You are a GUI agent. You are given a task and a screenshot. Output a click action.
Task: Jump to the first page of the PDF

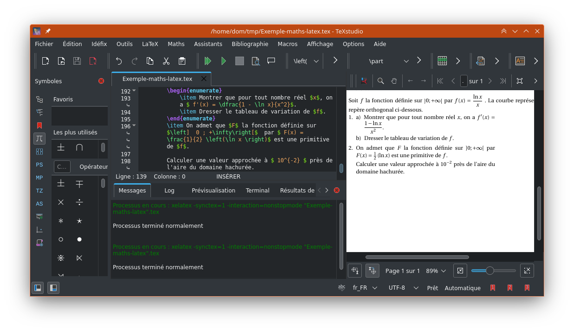[440, 81]
